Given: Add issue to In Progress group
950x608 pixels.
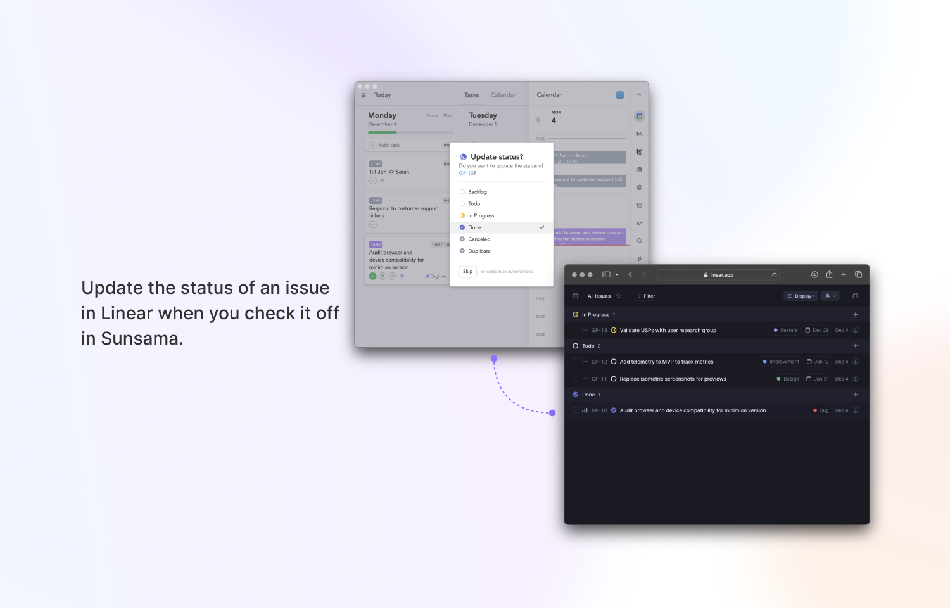Looking at the screenshot, I should (856, 314).
